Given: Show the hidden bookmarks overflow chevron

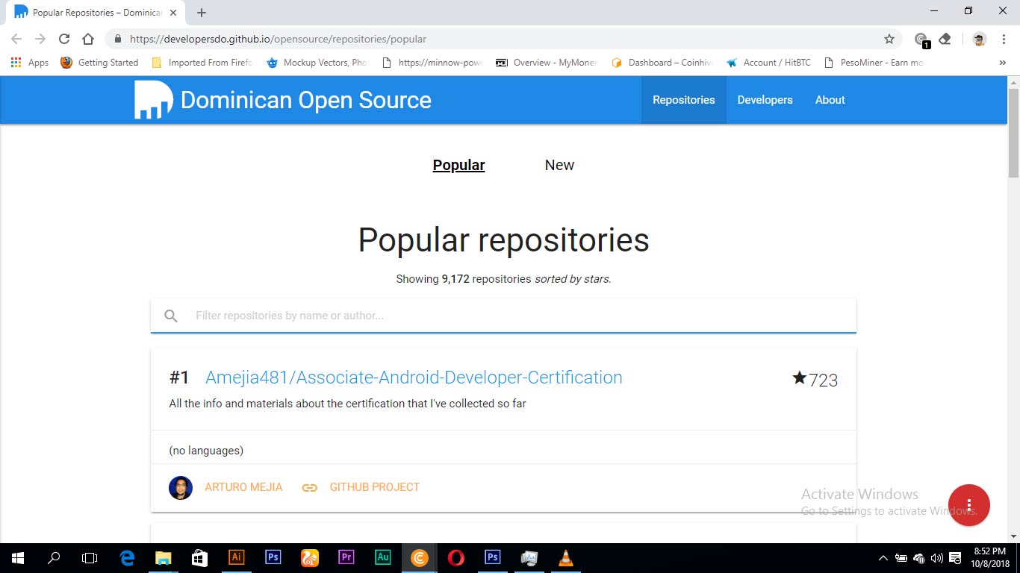Looking at the screenshot, I should [1002, 63].
